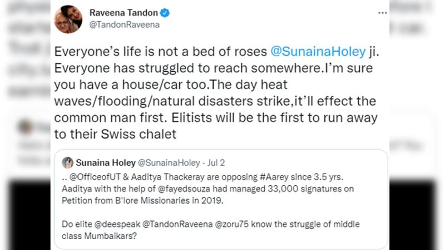Open Raveena Tandon's profile picture

pyautogui.click(x=68, y=19)
